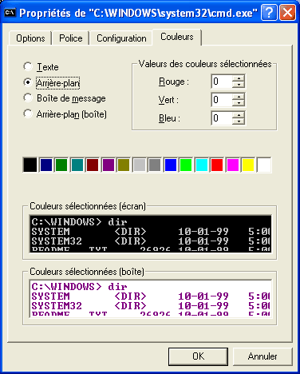Pick the purple color swatch
This screenshot has height=374, width=300.
pyautogui.click(x=109, y=165)
